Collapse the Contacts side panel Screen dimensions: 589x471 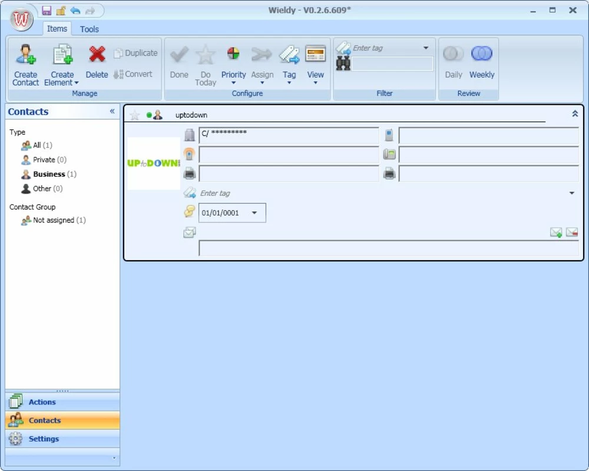tap(112, 111)
